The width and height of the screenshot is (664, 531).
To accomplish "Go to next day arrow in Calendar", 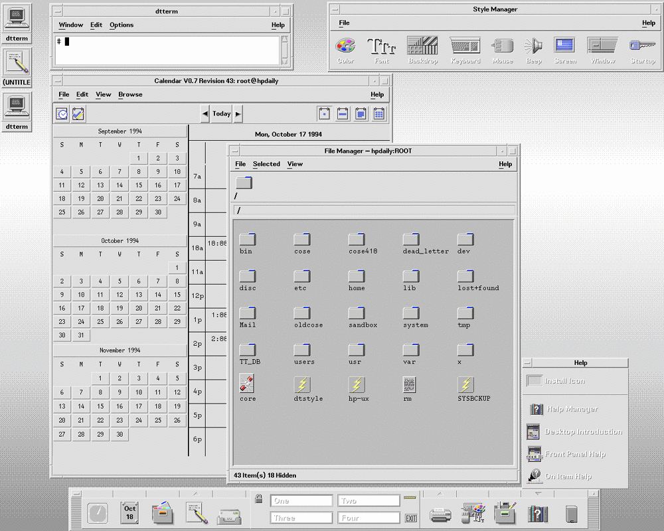I will click(x=238, y=114).
